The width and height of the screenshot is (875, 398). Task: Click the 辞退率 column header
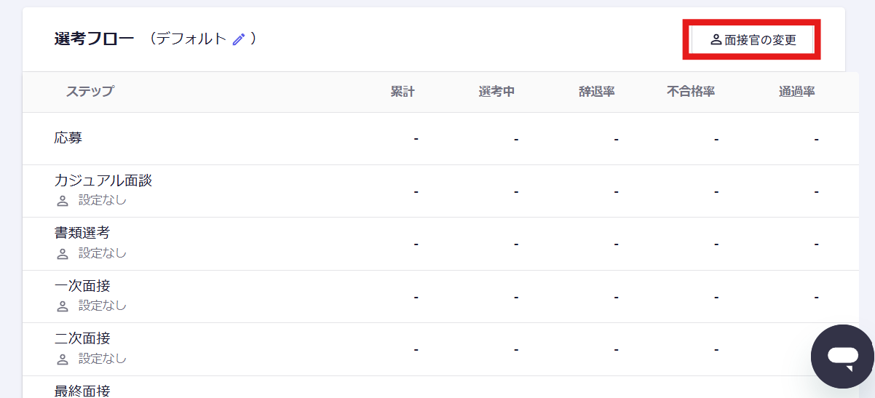coord(597,92)
